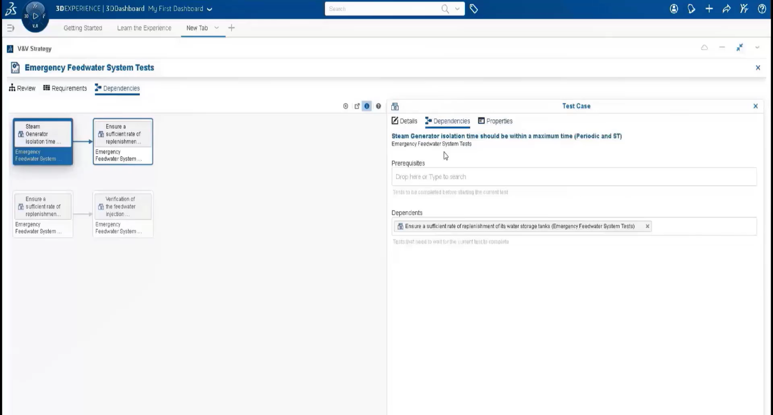Open the New Tab options chevron

click(217, 28)
